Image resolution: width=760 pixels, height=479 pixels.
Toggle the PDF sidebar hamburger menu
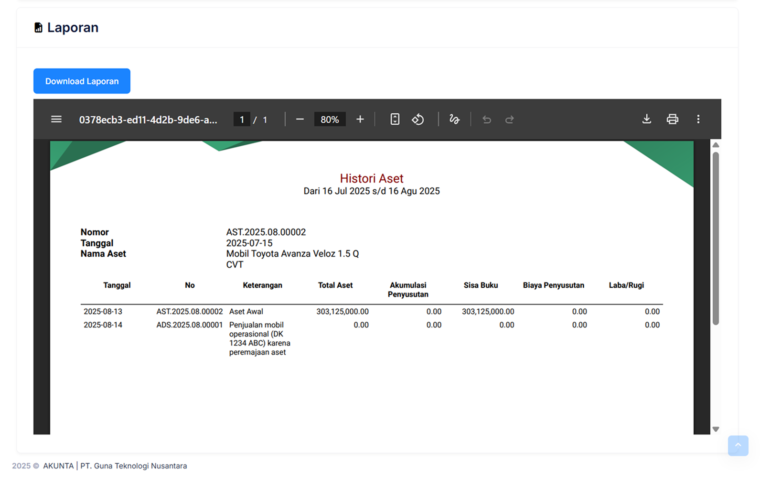pos(56,120)
